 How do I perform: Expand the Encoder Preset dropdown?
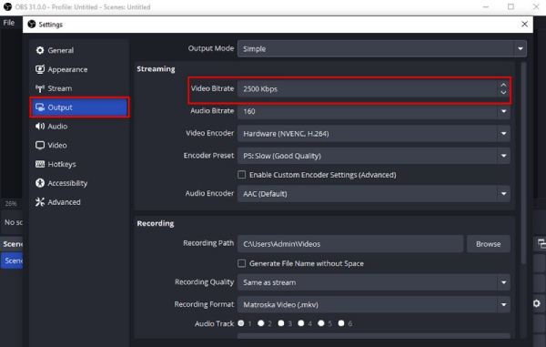pos(374,156)
